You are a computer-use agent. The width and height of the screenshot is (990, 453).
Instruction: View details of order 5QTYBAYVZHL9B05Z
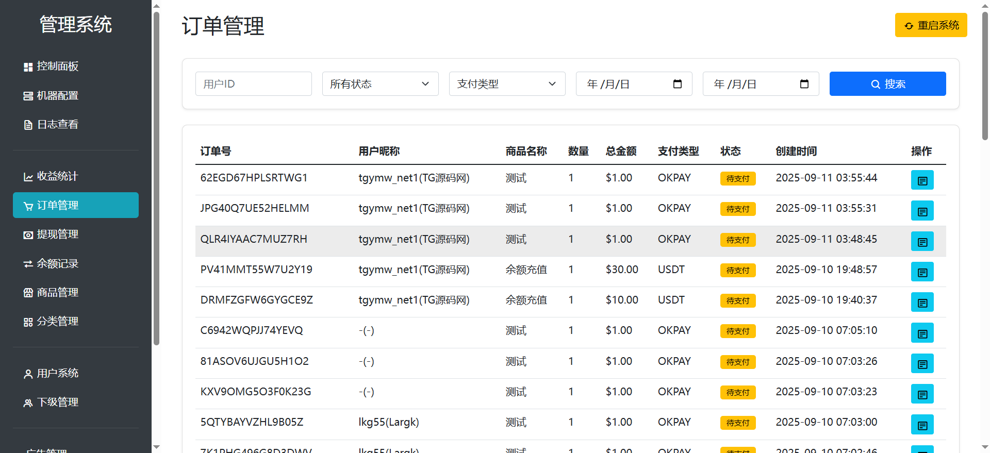[x=922, y=425]
